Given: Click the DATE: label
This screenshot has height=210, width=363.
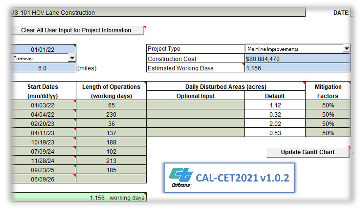Looking at the screenshot, I should tap(341, 13).
